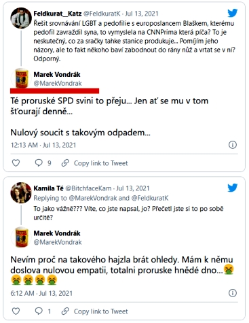The image size is (249, 323).
Task: Open Feldkurat_Katz profile picture
Action: (21, 18)
